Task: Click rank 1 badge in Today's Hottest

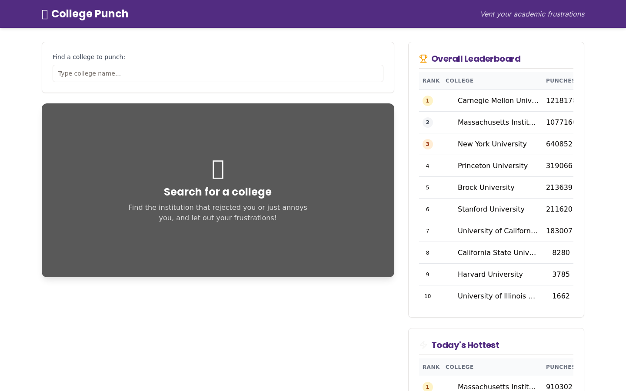Action: click(428, 387)
